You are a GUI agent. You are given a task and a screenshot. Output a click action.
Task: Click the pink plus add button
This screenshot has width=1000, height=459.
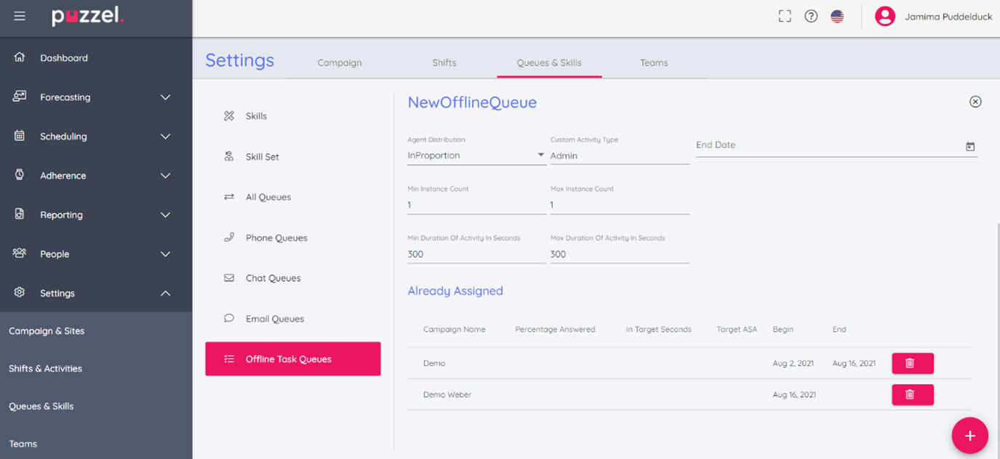pos(969,436)
